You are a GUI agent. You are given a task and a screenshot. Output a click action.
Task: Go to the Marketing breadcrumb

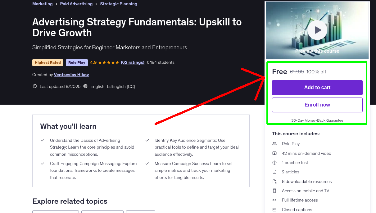[42, 4]
